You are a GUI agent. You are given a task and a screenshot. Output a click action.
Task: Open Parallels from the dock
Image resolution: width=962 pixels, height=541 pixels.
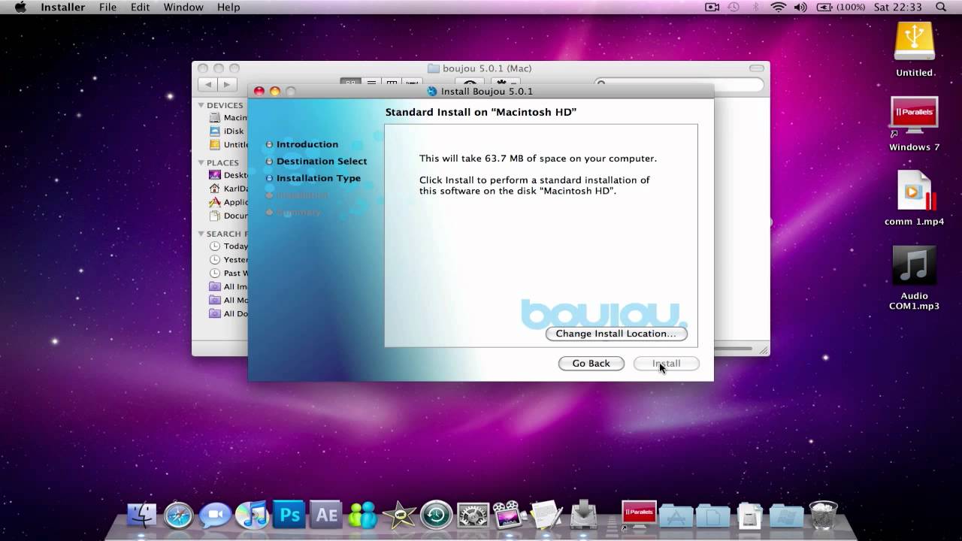(x=639, y=515)
